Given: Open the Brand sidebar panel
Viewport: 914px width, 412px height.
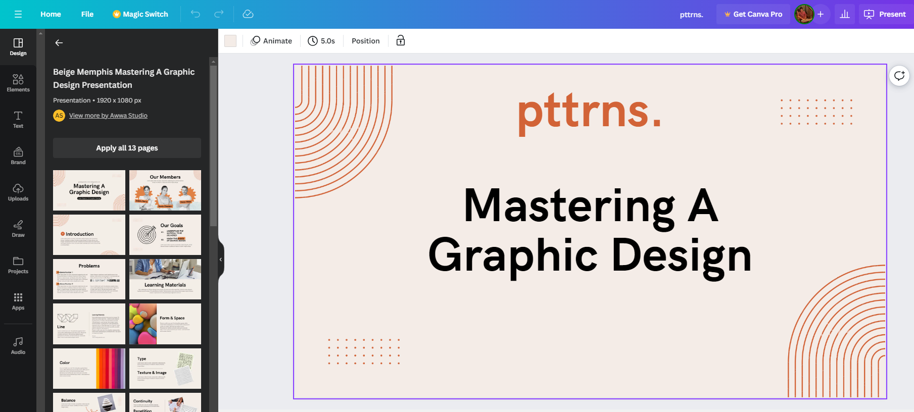Looking at the screenshot, I should pyautogui.click(x=18, y=156).
